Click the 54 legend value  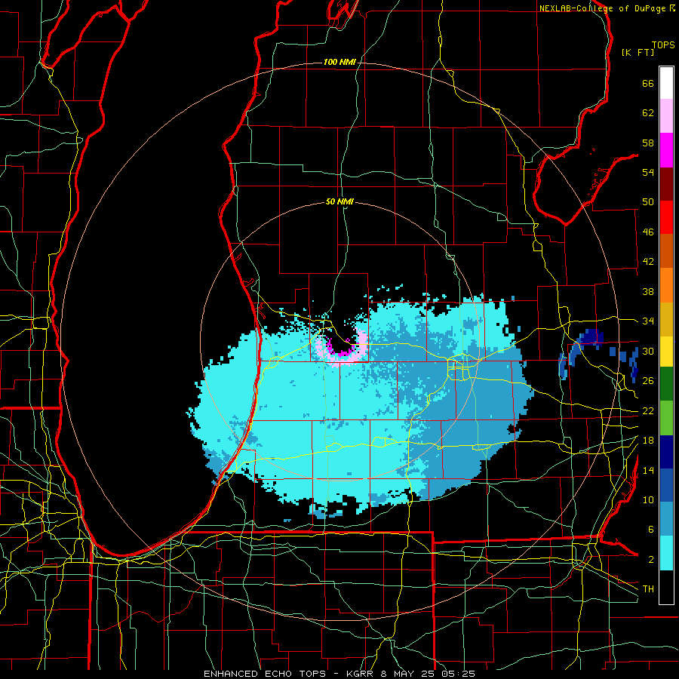coord(648,172)
